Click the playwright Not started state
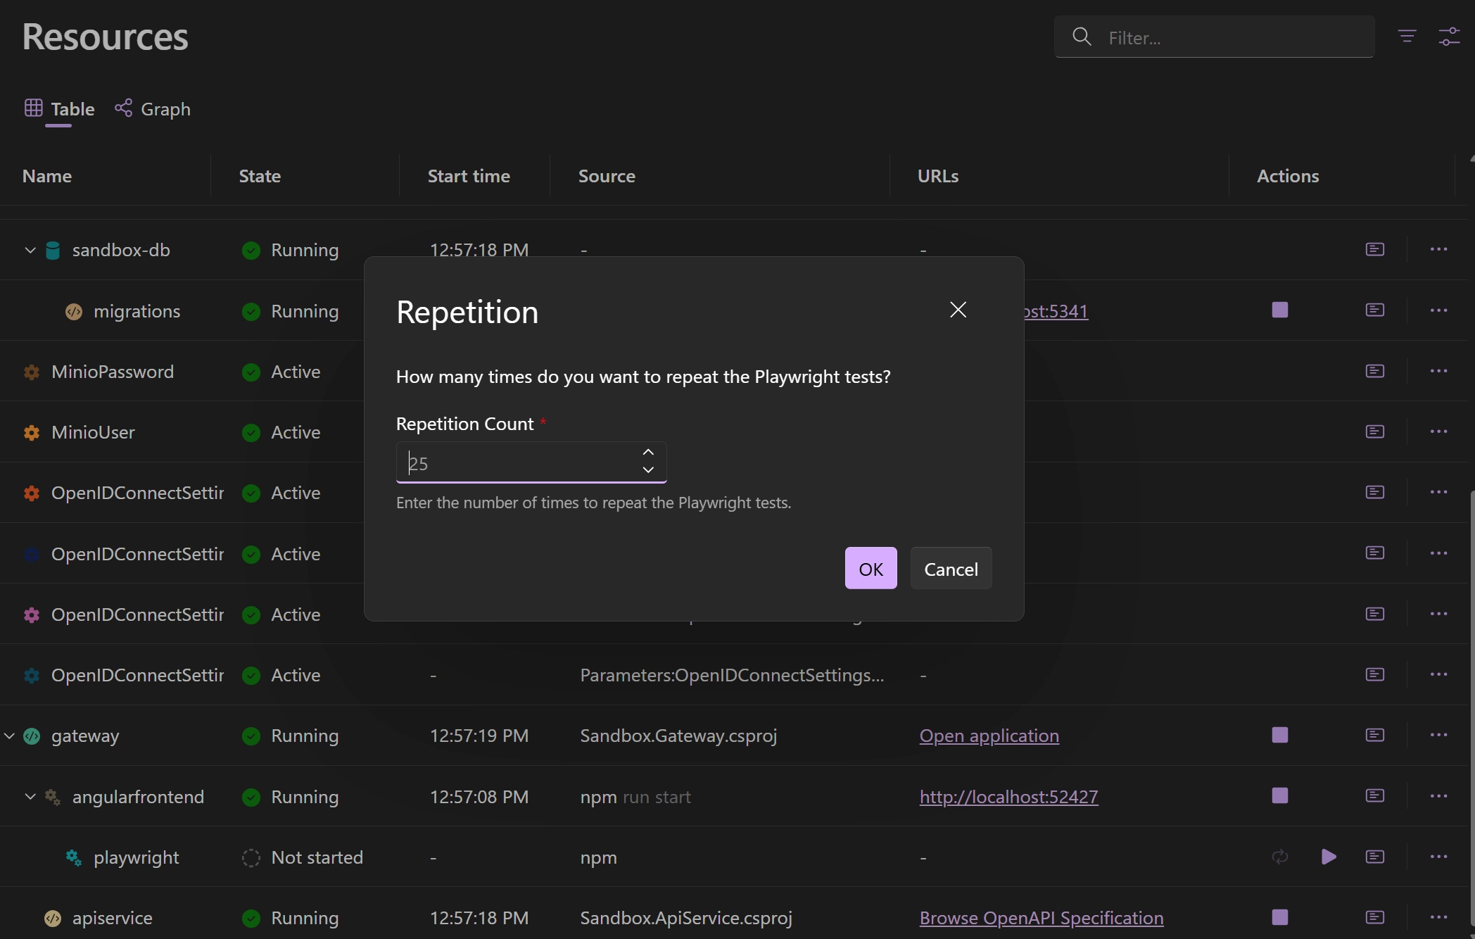The height and width of the screenshot is (939, 1475). point(303,857)
